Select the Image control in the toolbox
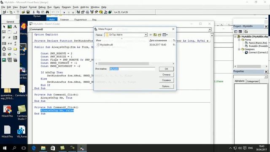The height and width of the screenshot is (152, 270). click(4, 60)
